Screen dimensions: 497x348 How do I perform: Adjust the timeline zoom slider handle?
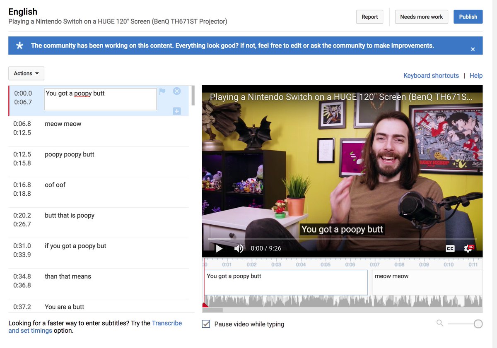tap(478, 324)
